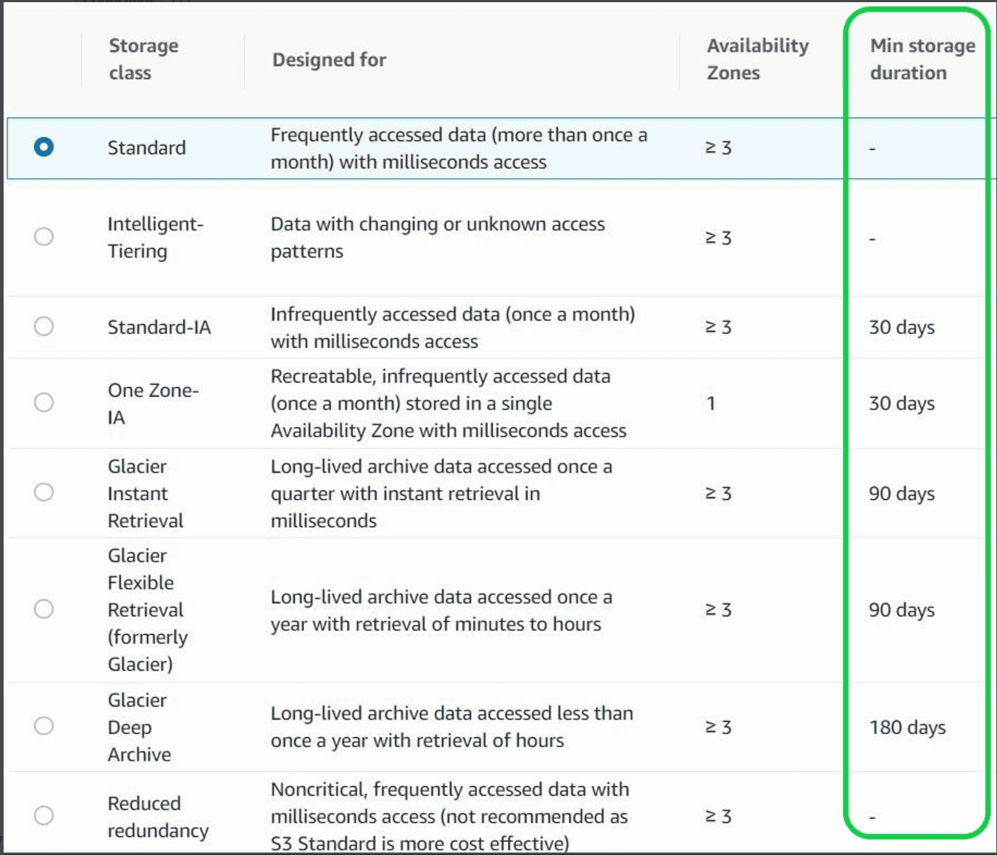Click Glacier Deep Archive description text
The image size is (997, 855).
[452, 727]
